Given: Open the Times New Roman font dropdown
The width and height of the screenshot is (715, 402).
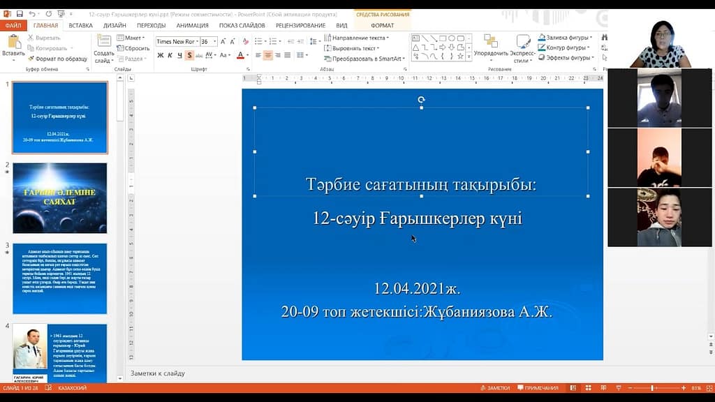Looking at the screenshot, I should 197,41.
